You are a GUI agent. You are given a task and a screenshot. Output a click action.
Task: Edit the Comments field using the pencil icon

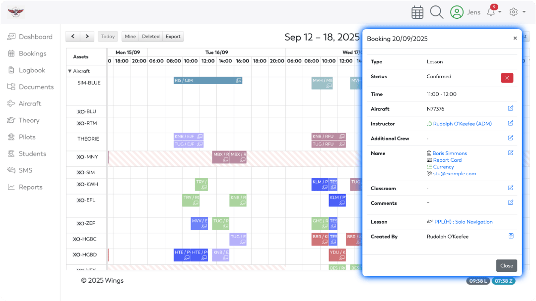click(x=510, y=202)
